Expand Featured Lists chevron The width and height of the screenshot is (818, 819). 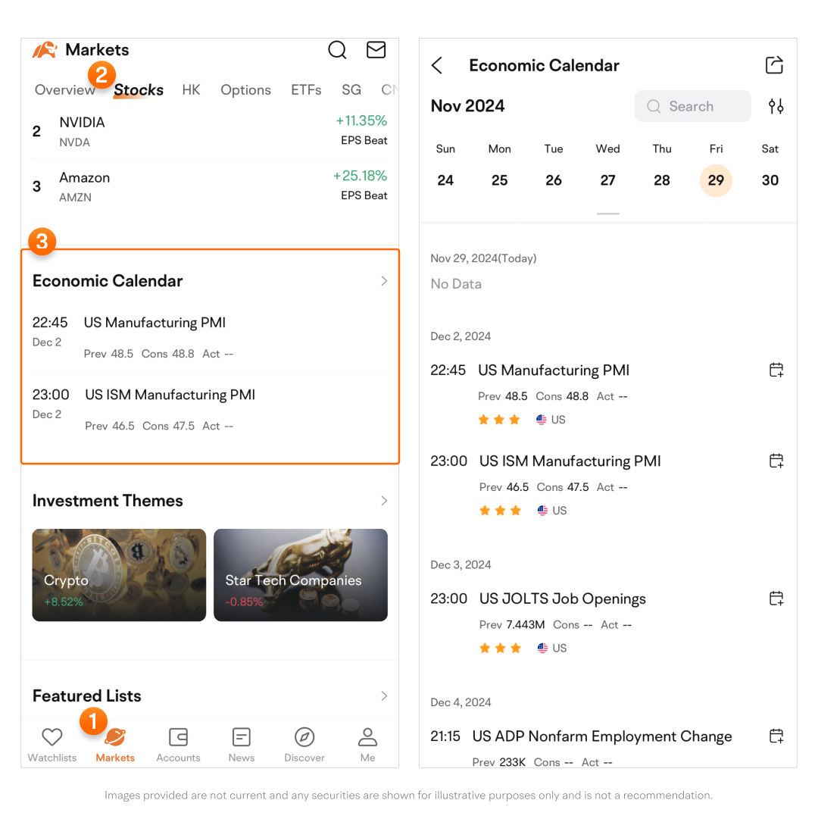coord(384,696)
